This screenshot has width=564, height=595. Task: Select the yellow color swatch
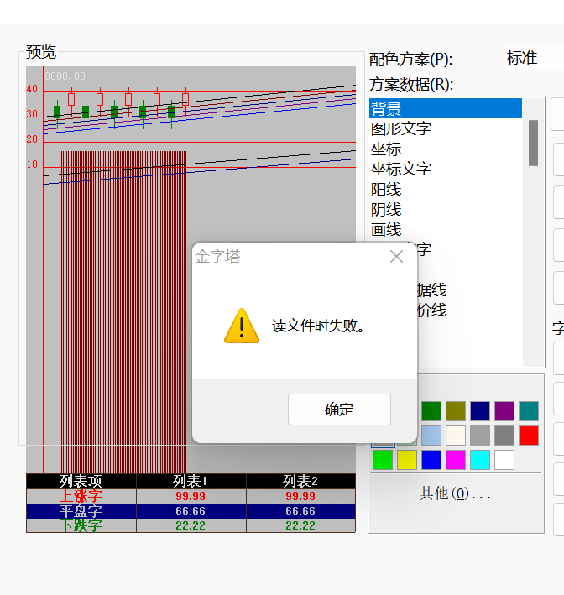407,460
